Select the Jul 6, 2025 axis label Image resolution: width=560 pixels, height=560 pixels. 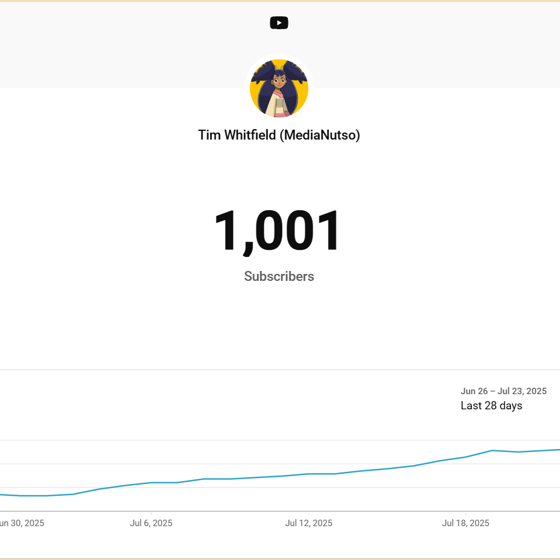(151, 523)
